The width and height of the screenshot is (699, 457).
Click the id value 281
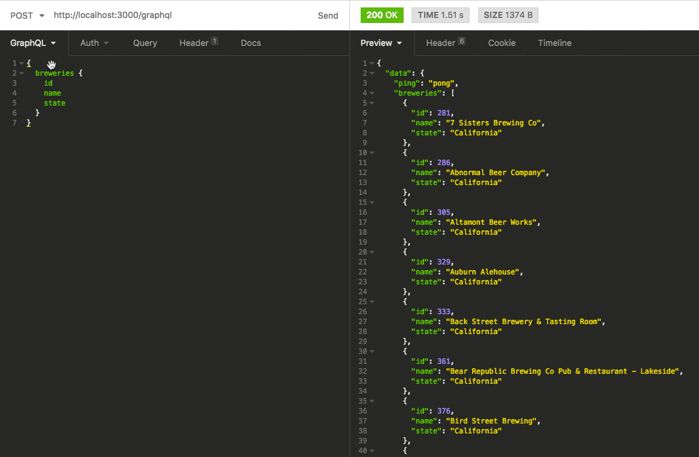443,113
